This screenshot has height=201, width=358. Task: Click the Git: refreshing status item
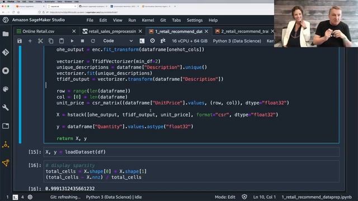point(65,197)
